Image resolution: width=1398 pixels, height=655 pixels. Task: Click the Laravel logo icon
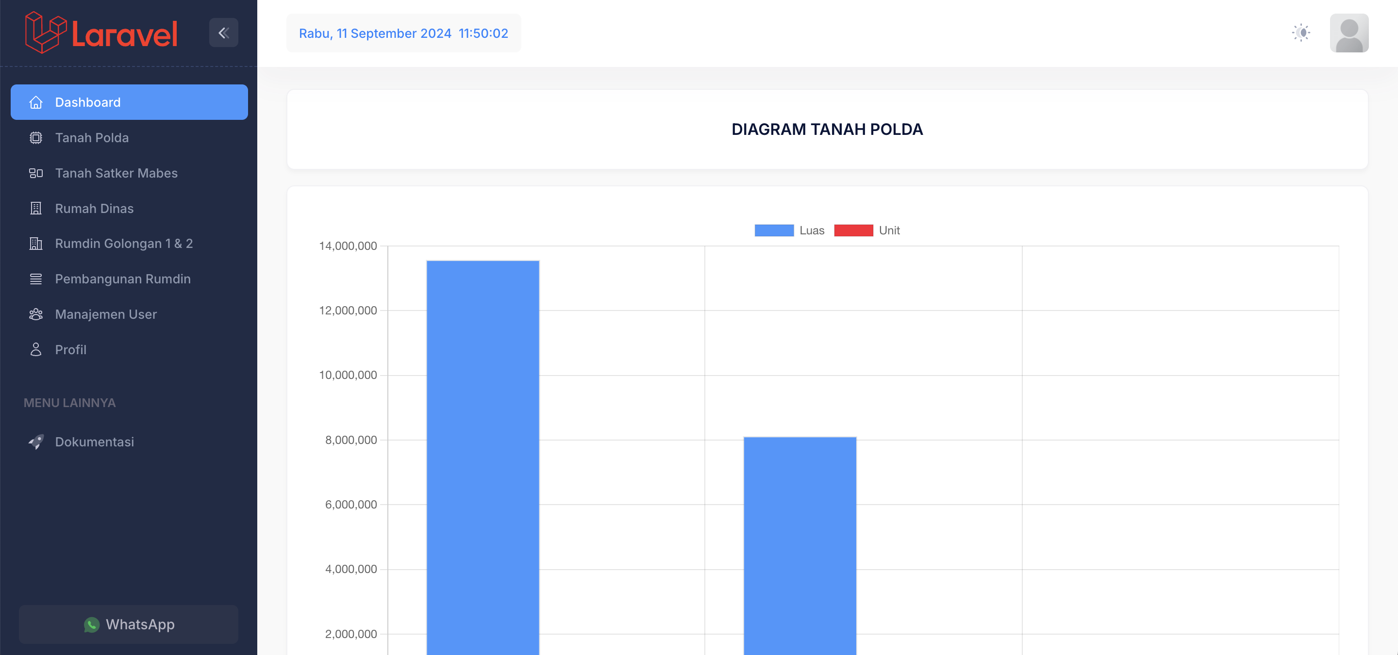(46, 33)
